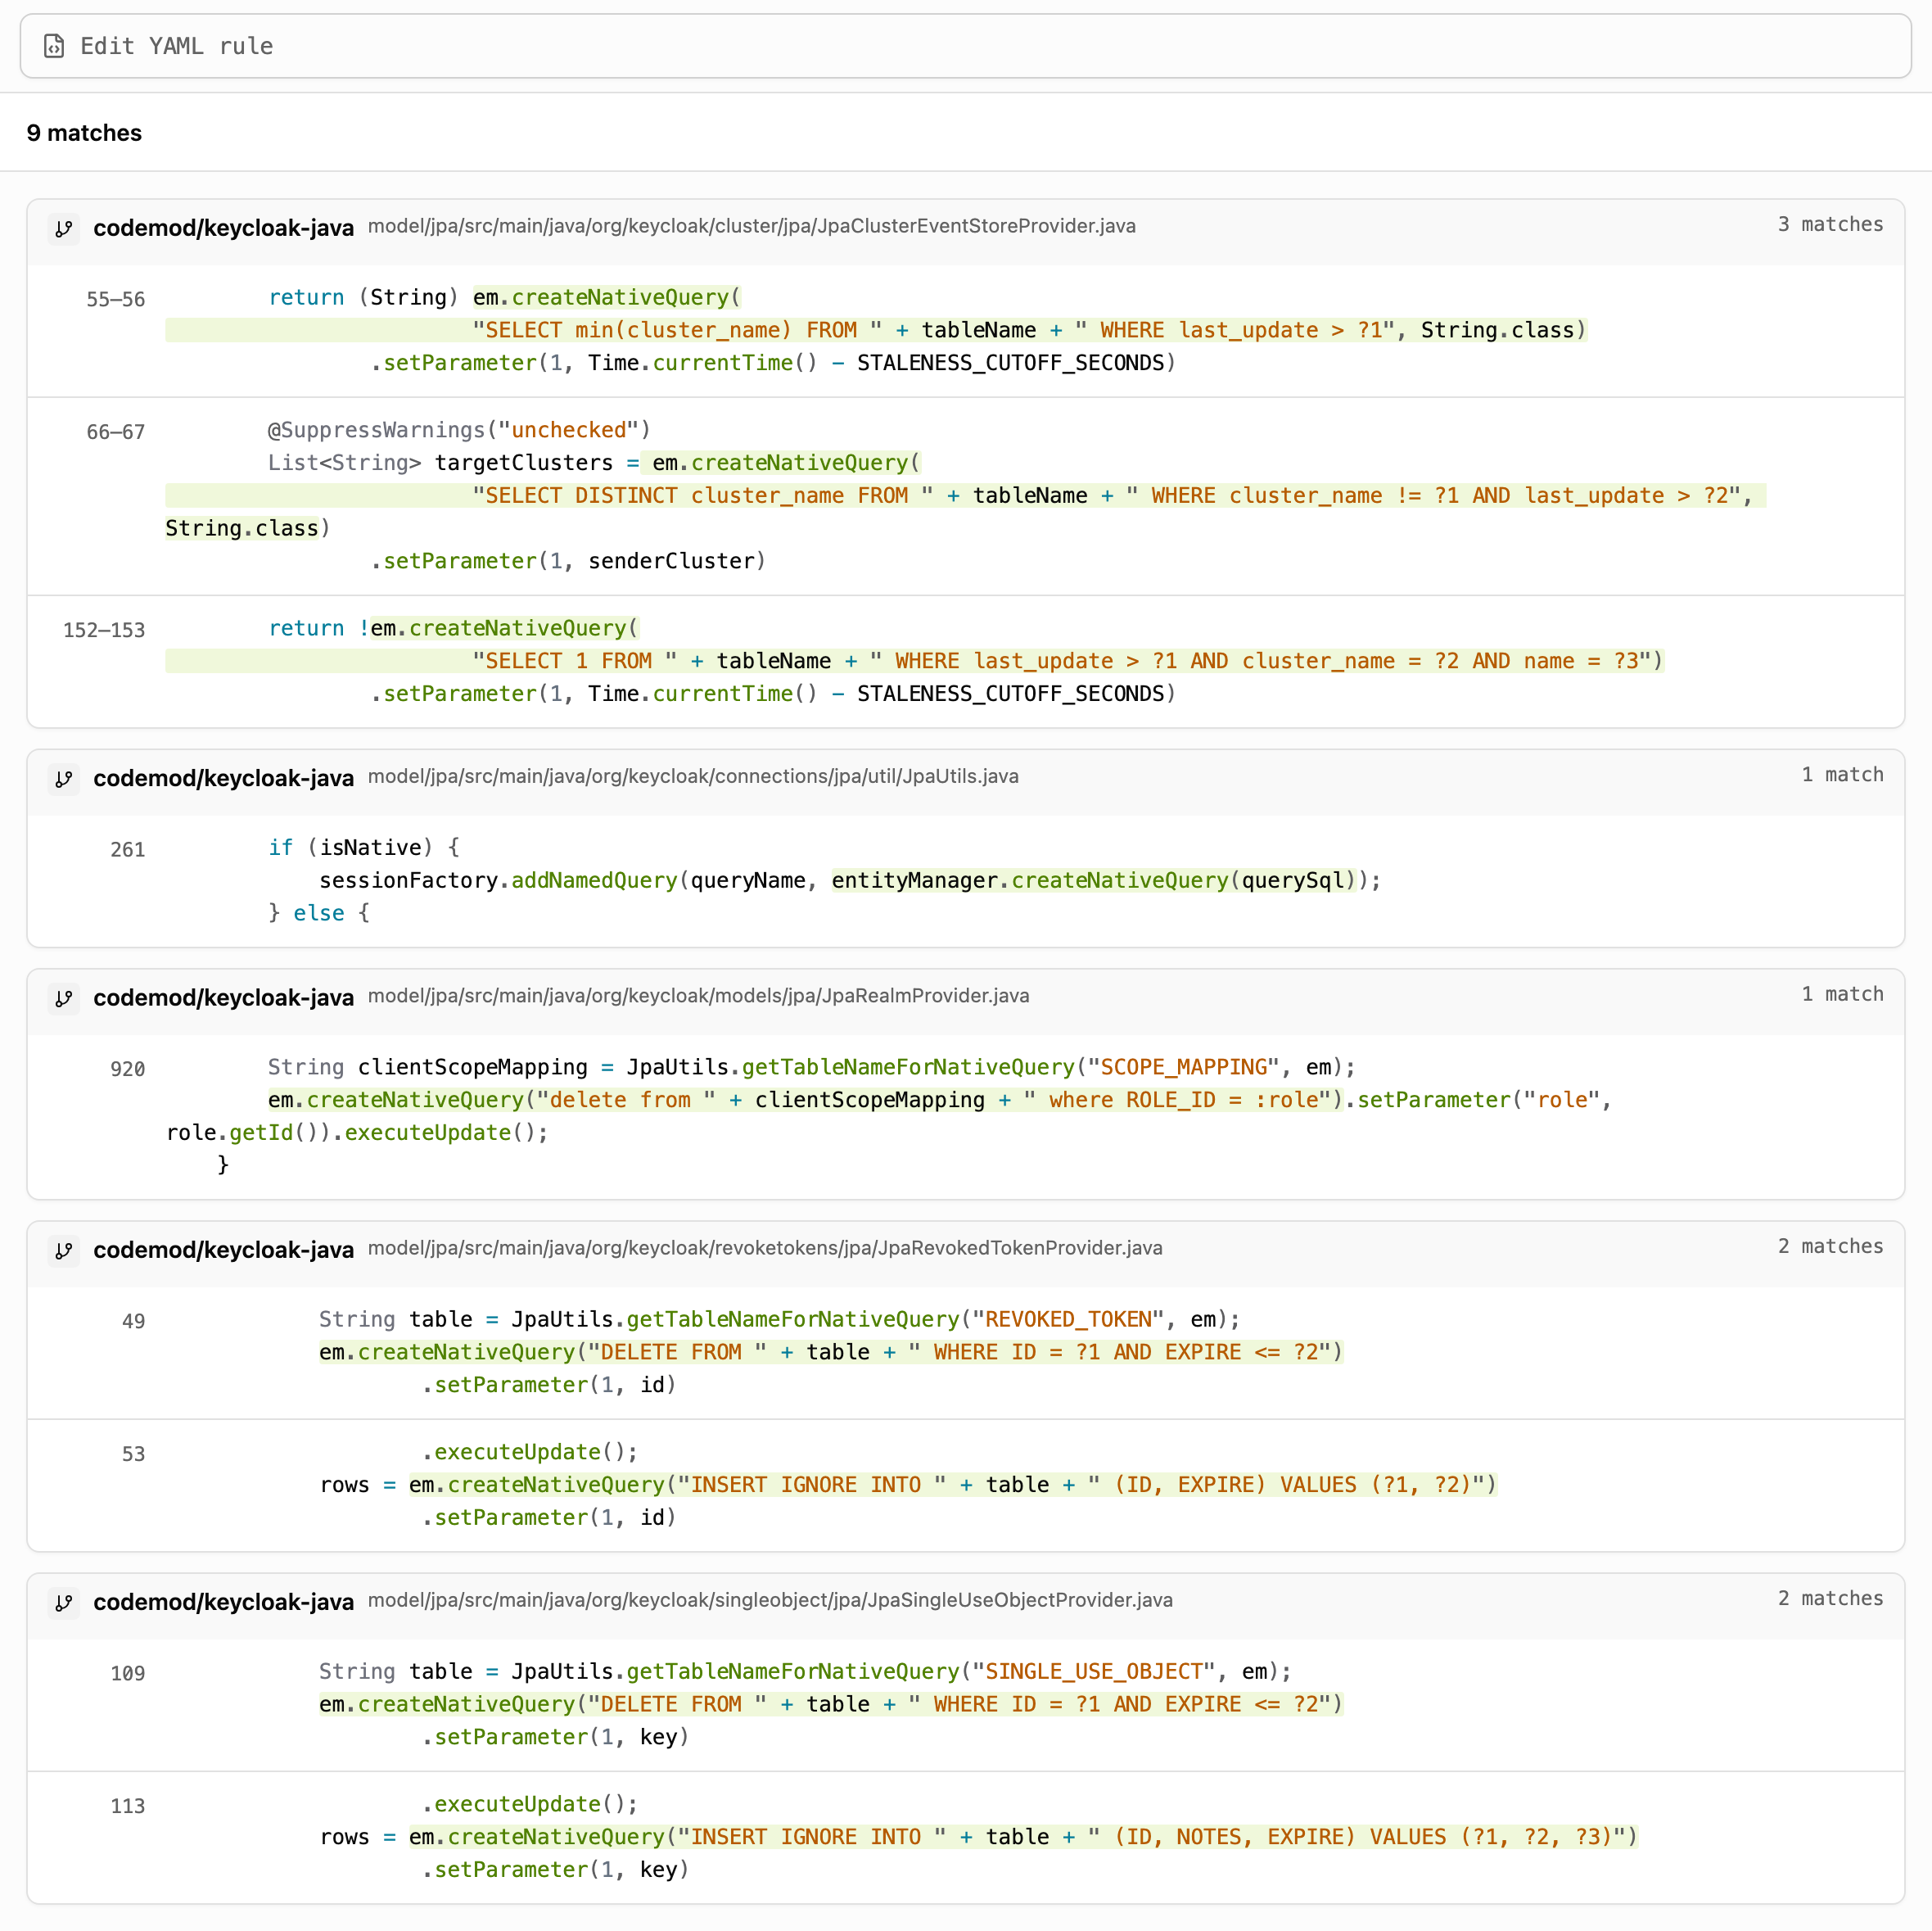Click branch icon next to JpaSingleUseObjectProvider.java
1932x1931 pixels.
[64, 1602]
